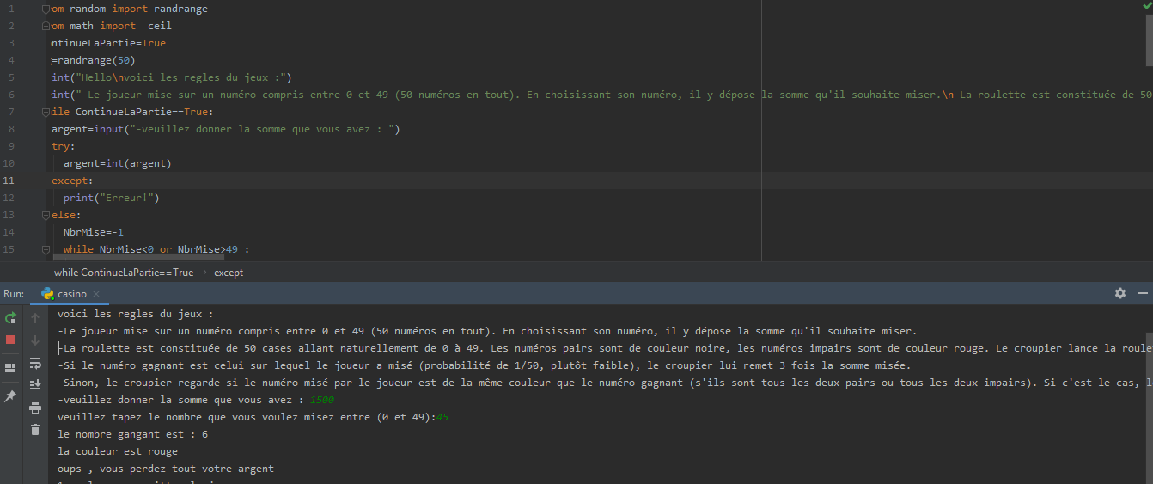Image resolution: width=1153 pixels, height=484 pixels.
Task: Clear all console output with trash icon
Action: (35, 430)
